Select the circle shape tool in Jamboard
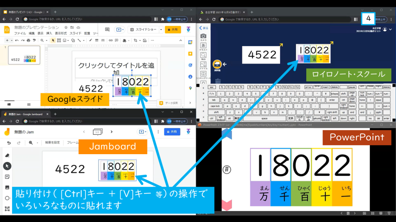 tap(7, 198)
